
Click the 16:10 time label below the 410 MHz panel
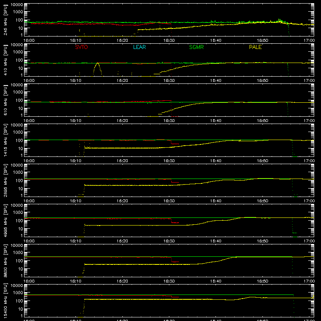coord(75,81)
